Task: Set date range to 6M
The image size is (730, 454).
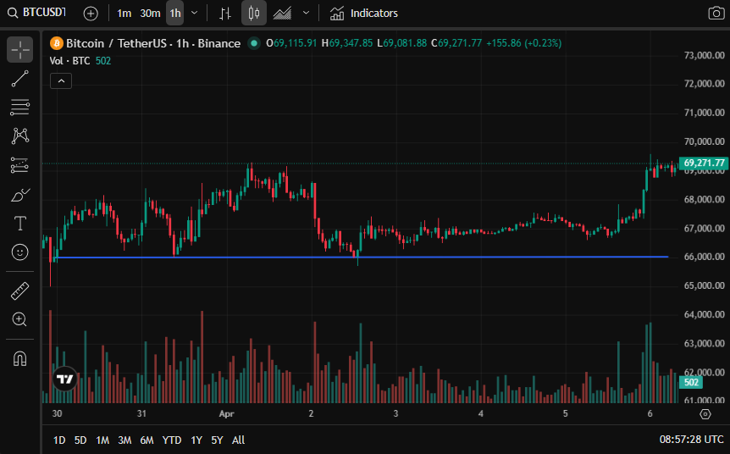Action: 147,440
